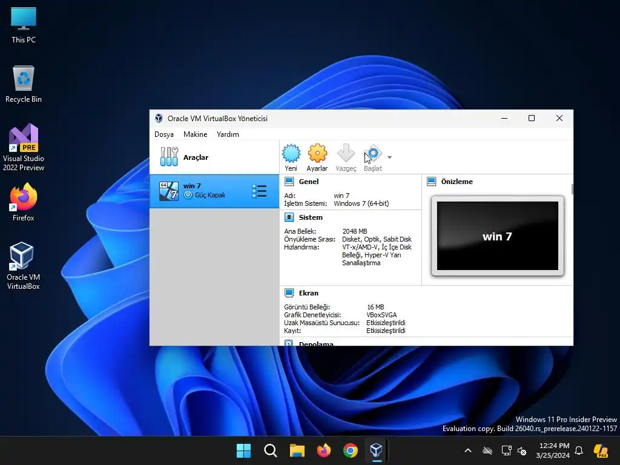Image resolution: width=620 pixels, height=465 pixels.
Task: Click the VirtualBox title bar logo
Action: pyautogui.click(x=159, y=118)
